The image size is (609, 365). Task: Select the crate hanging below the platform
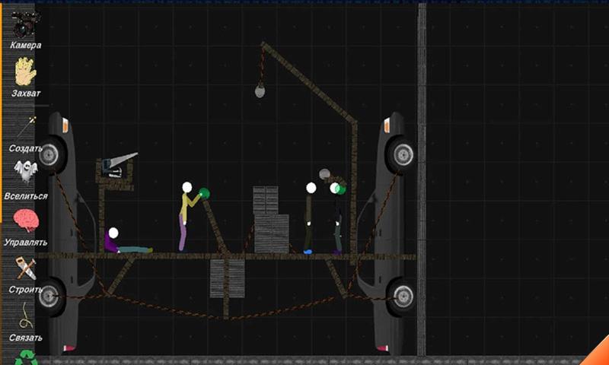(227, 278)
